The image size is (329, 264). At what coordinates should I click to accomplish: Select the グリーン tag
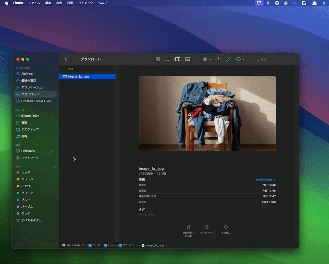coord(35,193)
